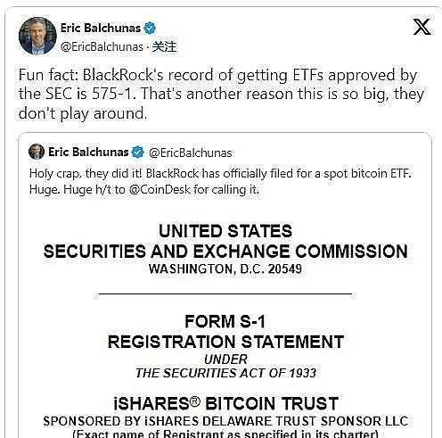The image size is (442, 438).
Task: Click the Securities Act of 1933 line
Action: coord(225,373)
